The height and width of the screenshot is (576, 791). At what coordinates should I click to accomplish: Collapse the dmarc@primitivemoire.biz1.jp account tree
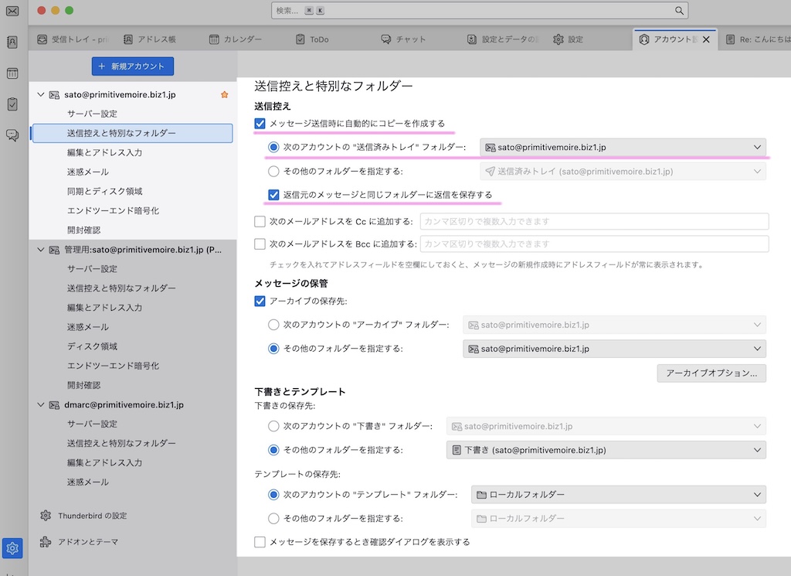click(41, 404)
